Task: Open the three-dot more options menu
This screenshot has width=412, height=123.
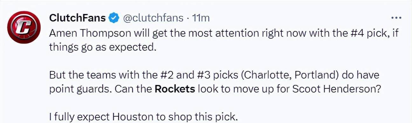Action: (396, 18)
